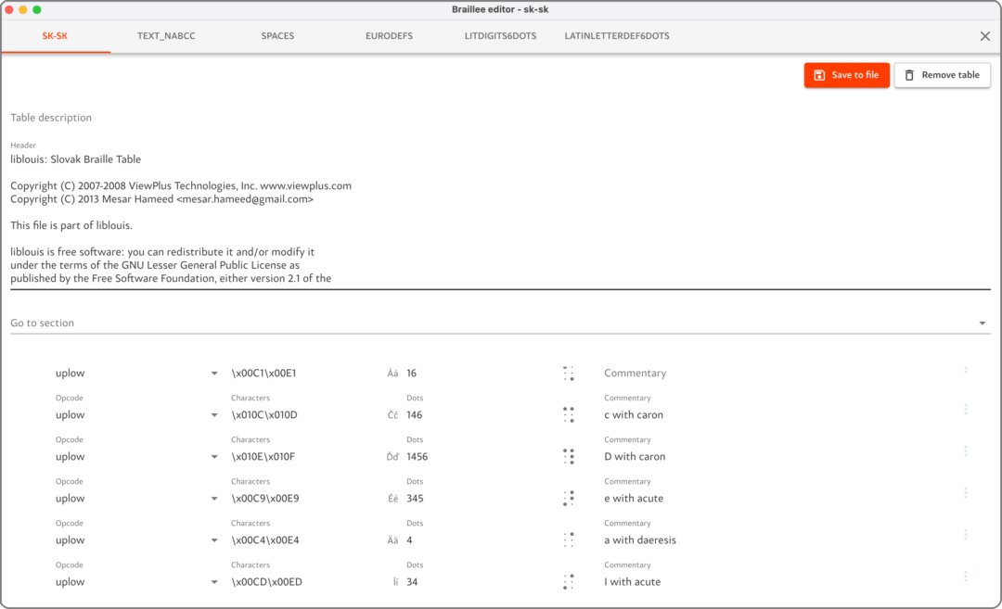The width and height of the screenshot is (1002, 609).
Task: Expand the Go to section dropdown
Action: (x=983, y=324)
